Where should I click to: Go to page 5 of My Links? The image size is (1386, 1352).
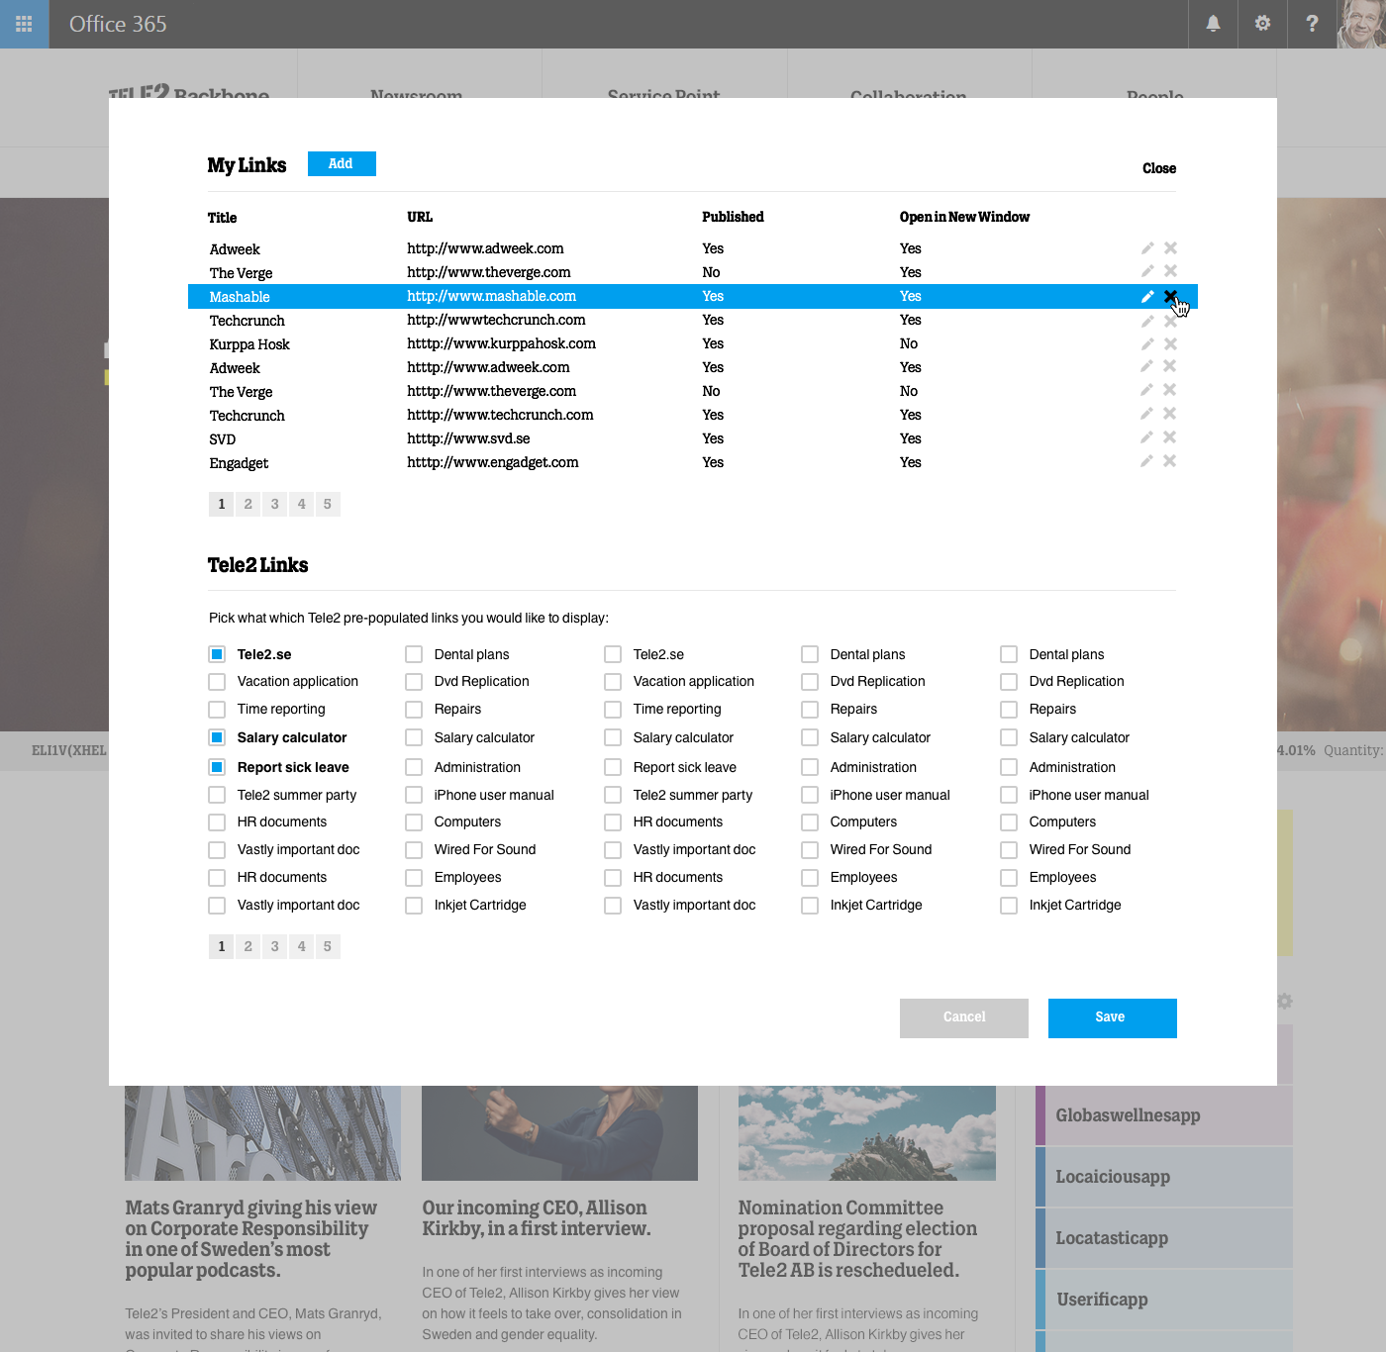point(328,504)
